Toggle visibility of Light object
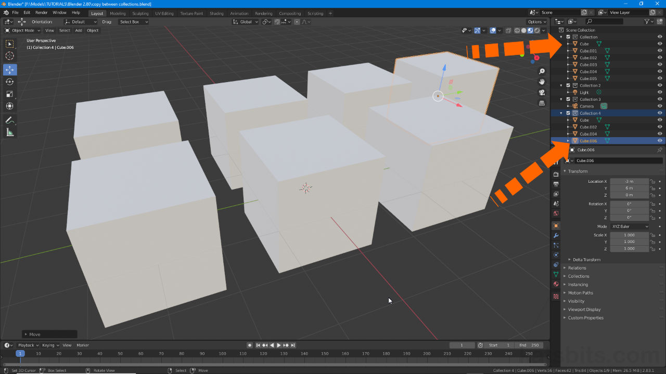666x374 pixels. [660, 92]
